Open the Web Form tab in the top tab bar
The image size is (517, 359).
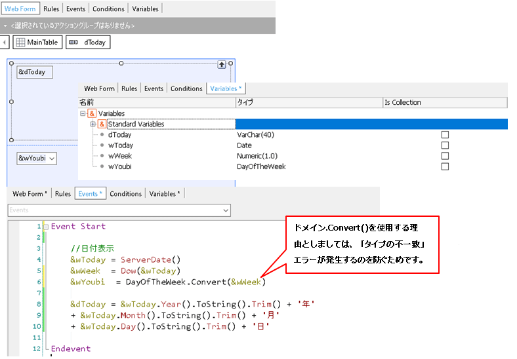[20, 9]
